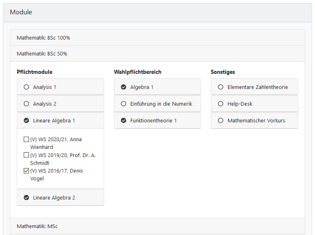Click the circle icon beside Einführung in die Numerik
315x235 pixels.
point(123,104)
